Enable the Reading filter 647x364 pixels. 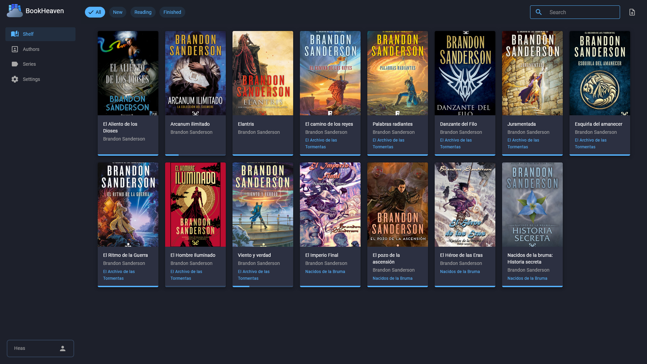(x=143, y=12)
